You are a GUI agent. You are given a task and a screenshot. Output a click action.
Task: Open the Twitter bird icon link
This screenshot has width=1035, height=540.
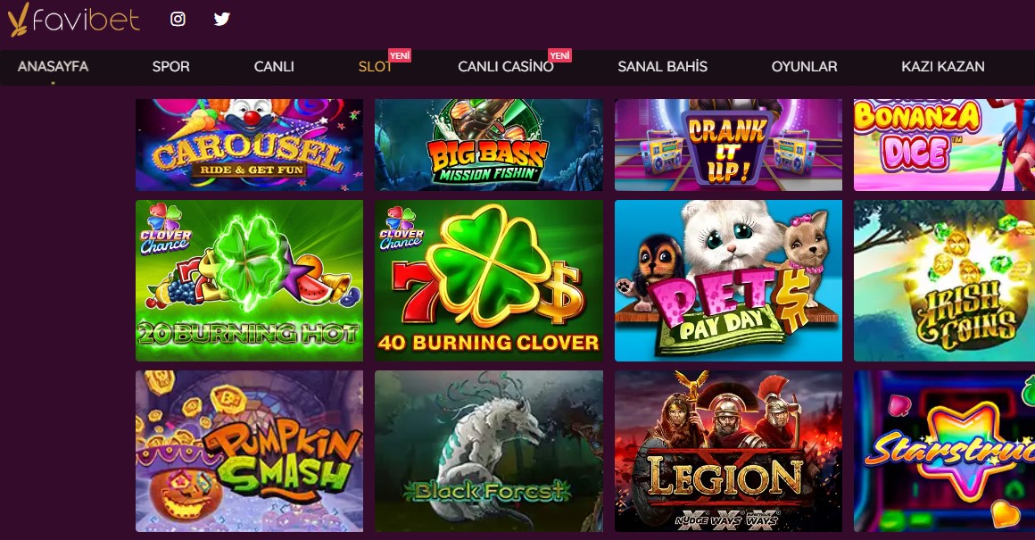(x=222, y=19)
